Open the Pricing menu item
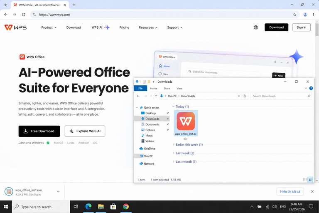319x213 pixels. click(x=124, y=27)
